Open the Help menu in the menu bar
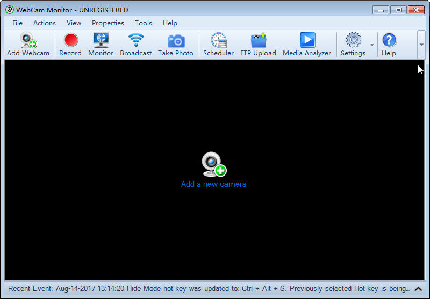Screen dimensions: 430x299 (x=170, y=23)
